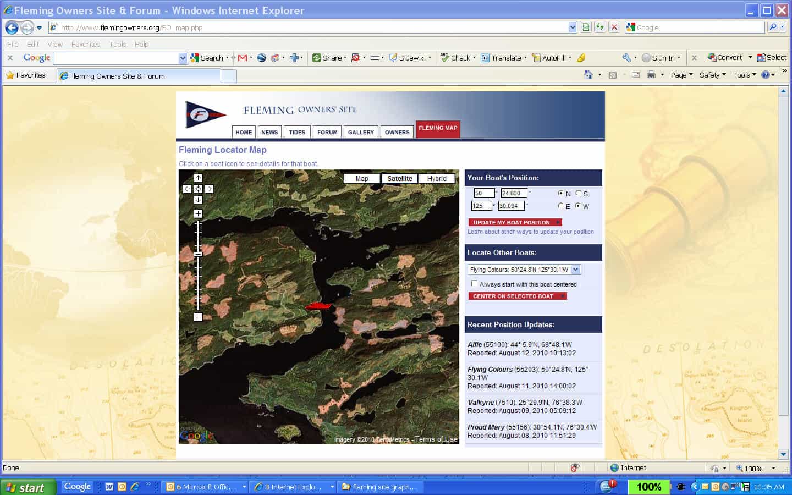Select the W longitude radio button
Screen dimensions: 792x495
click(578, 206)
